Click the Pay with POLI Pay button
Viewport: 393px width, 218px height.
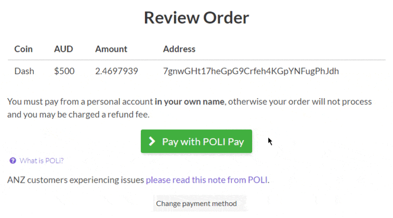click(x=196, y=141)
